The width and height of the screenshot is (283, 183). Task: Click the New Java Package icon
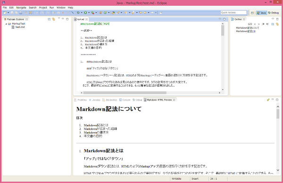(x=100, y=13)
